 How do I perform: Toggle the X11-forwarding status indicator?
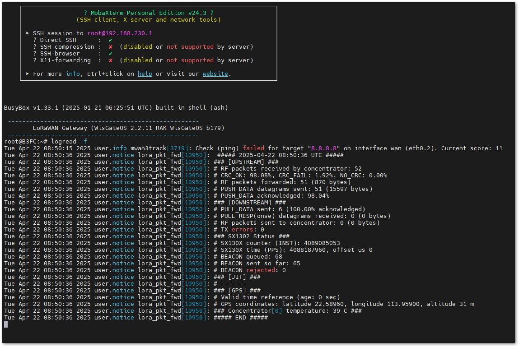pyautogui.click(x=110, y=60)
